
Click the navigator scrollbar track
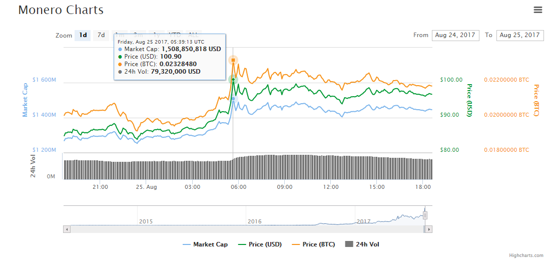(x=247, y=229)
